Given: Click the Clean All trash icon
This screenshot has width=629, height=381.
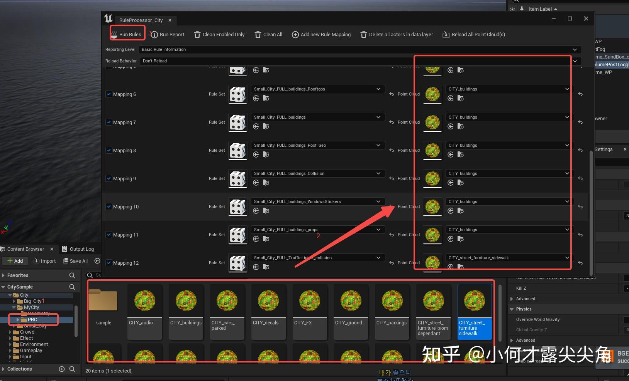Looking at the screenshot, I should [258, 34].
